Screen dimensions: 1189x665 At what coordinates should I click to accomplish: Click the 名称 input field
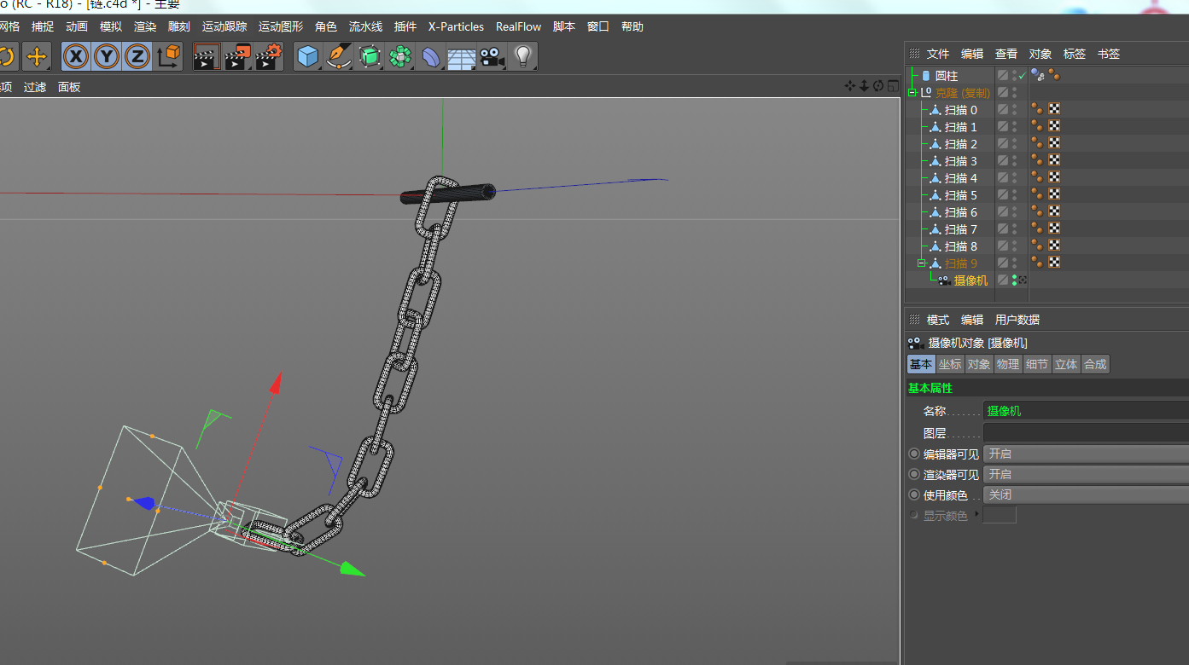click(x=1084, y=411)
